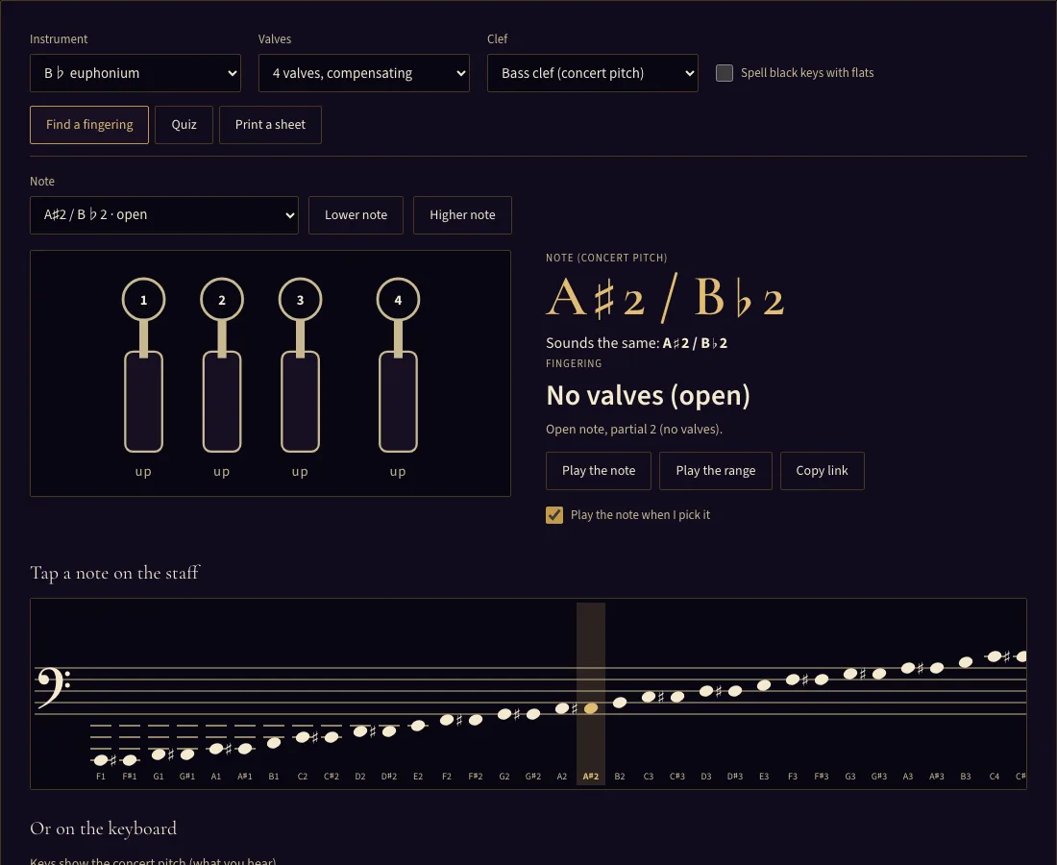
Task: Tap the highlighted A♯2 note on the staff
Action: [591, 708]
